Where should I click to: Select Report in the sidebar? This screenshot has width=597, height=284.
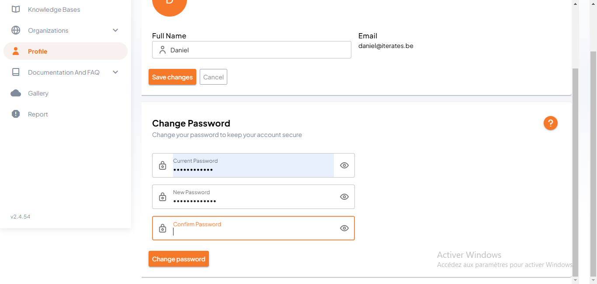[38, 114]
